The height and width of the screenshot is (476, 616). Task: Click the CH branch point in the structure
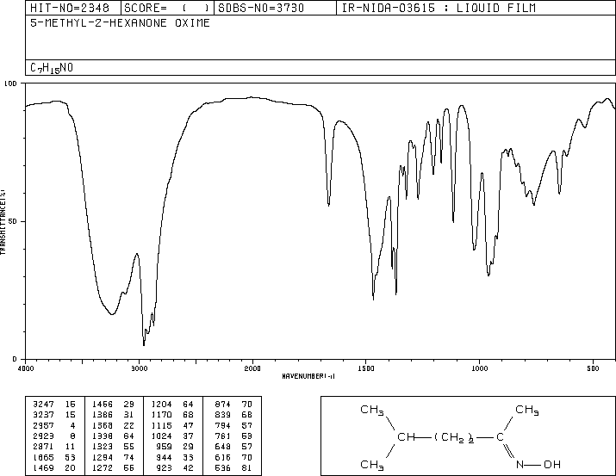pos(406,436)
